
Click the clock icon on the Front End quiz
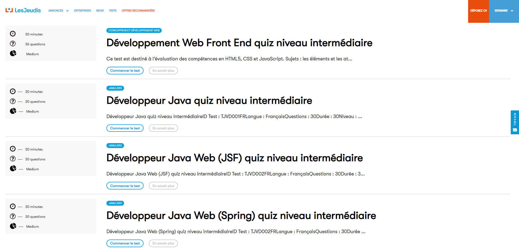[13, 34]
